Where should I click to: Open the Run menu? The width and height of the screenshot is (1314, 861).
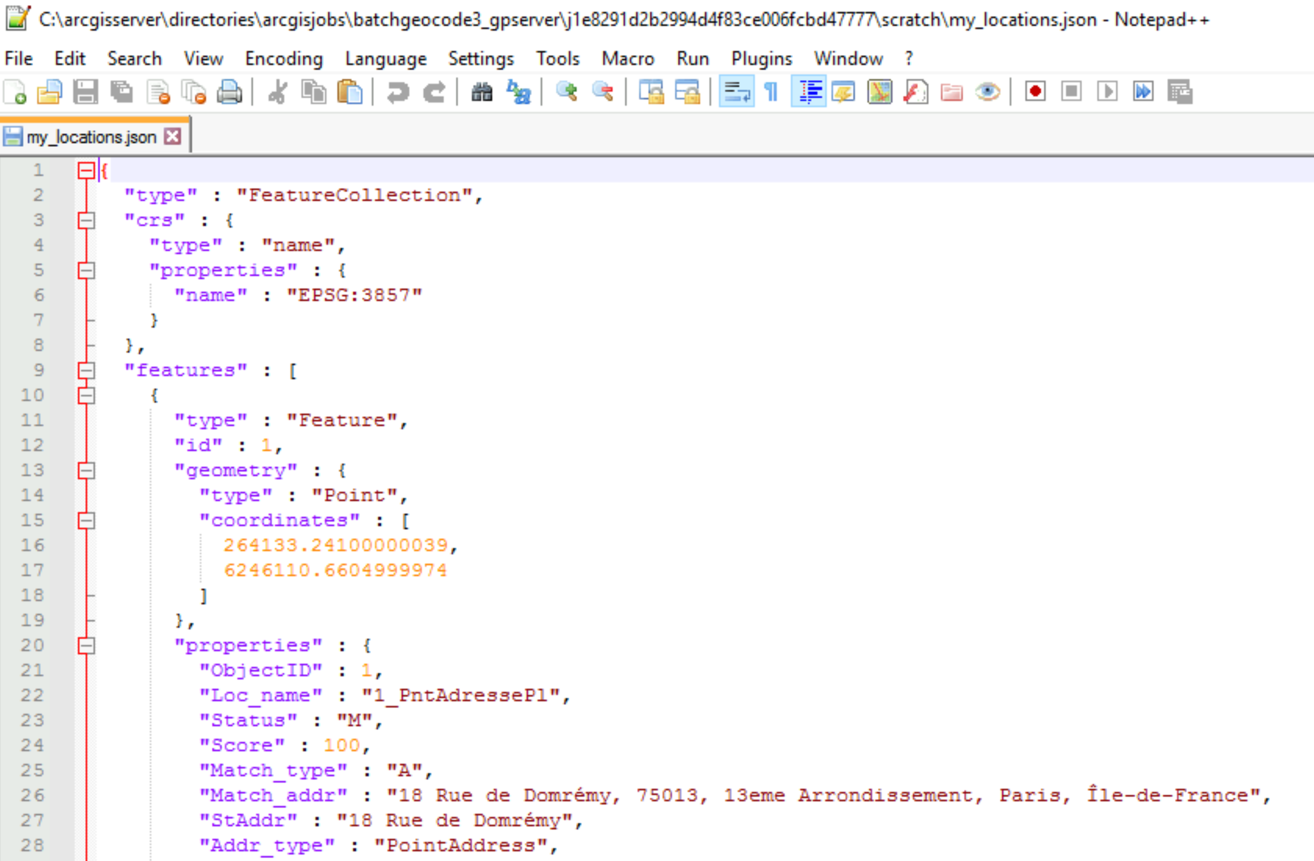(x=692, y=59)
